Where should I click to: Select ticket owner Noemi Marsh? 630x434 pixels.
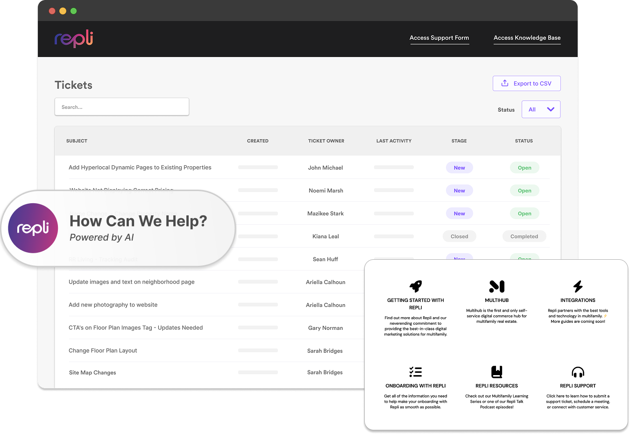pos(326,191)
